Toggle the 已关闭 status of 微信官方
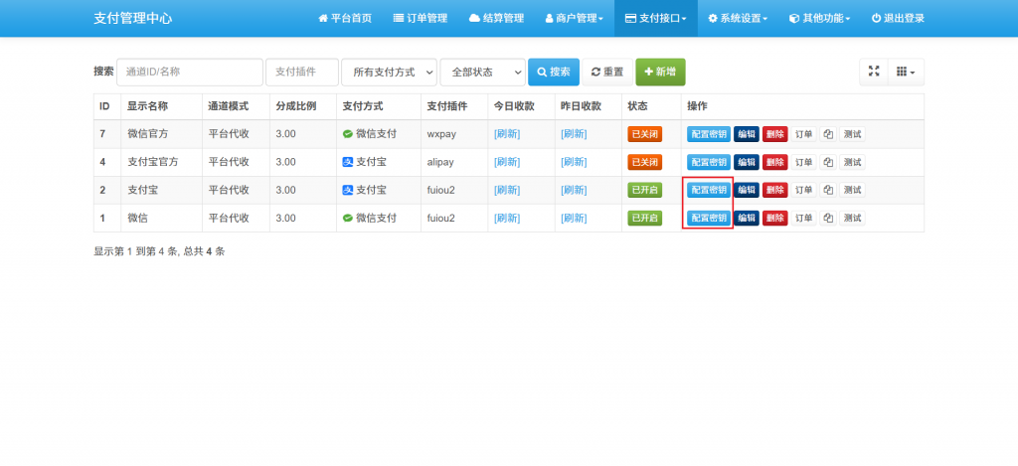1018x466 pixels. pos(644,134)
